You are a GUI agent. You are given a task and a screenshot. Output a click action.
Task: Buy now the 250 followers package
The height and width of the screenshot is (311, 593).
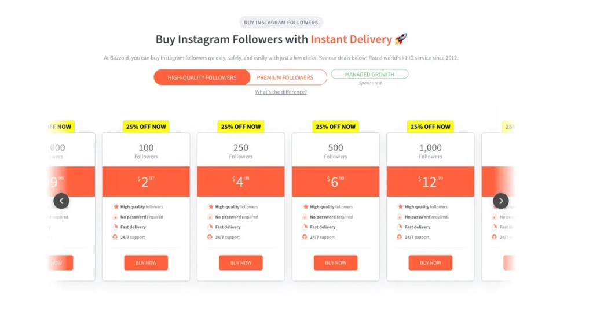(241, 262)
